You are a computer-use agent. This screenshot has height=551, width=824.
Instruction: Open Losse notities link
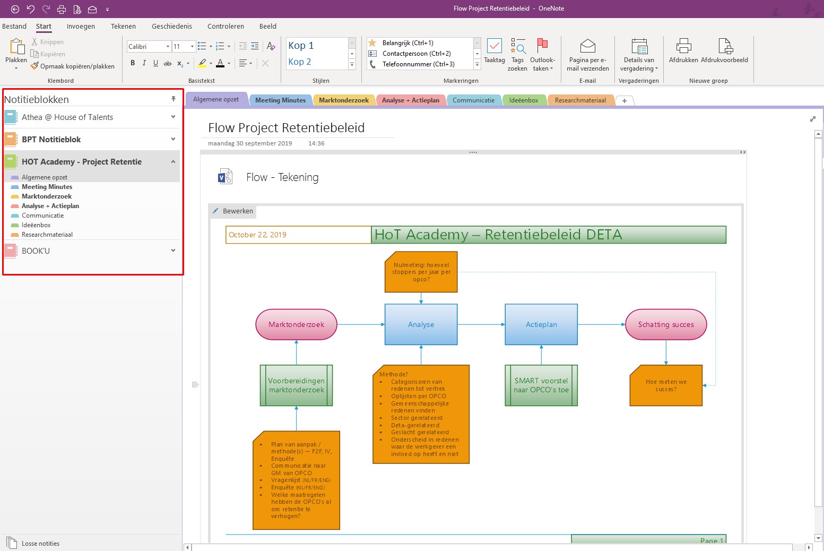[40, 544]
